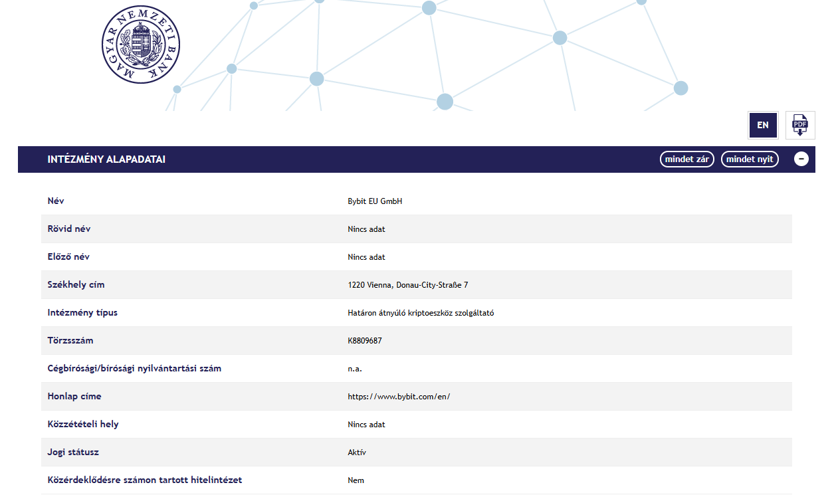Click the 'Cégbírósági/bírósági nyilvántartási szám' label
838x499 pixels.
(134, 368)
